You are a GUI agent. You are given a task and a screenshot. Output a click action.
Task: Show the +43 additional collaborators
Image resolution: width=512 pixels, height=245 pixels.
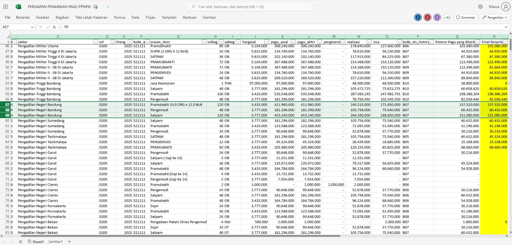(447, 18)
